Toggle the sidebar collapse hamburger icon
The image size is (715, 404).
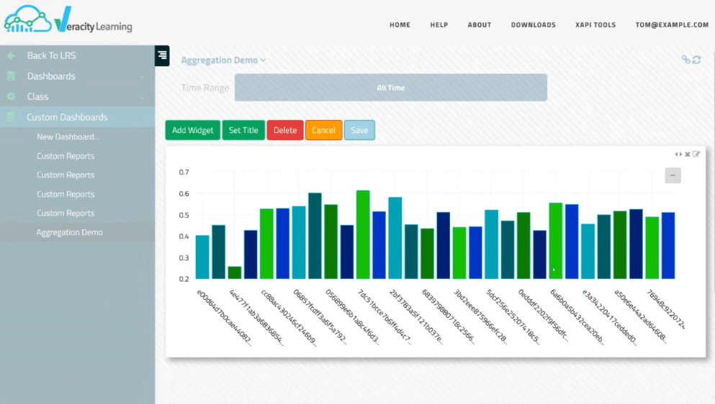click(x=162, y=55)
